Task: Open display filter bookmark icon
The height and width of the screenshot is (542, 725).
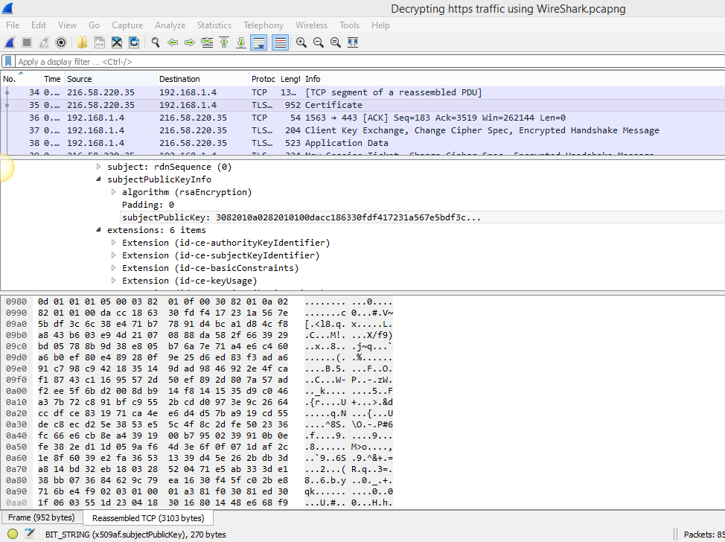Action: coord(8,61)
